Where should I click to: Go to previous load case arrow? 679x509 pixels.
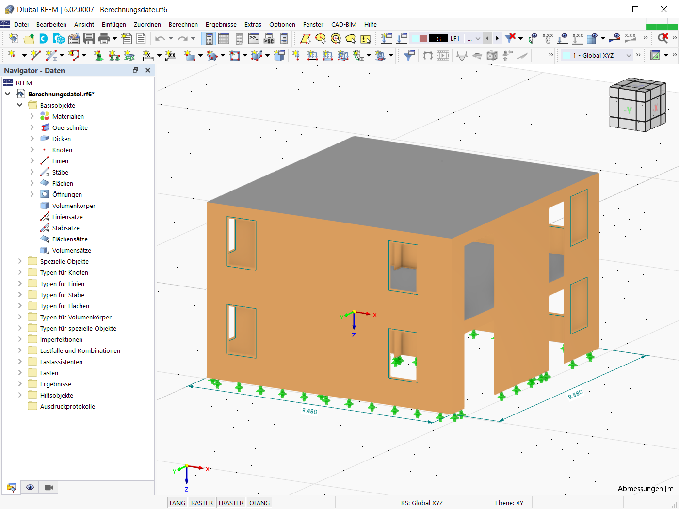click(487, 38)
